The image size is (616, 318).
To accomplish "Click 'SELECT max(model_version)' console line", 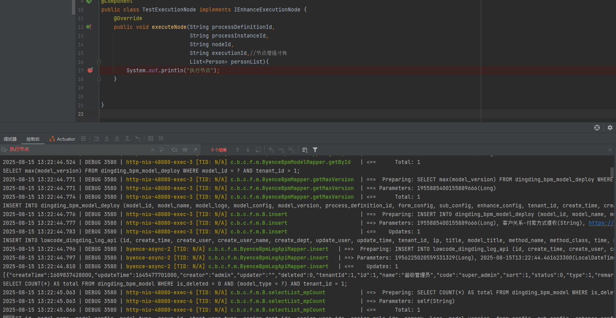I will [x=151, y=171].
